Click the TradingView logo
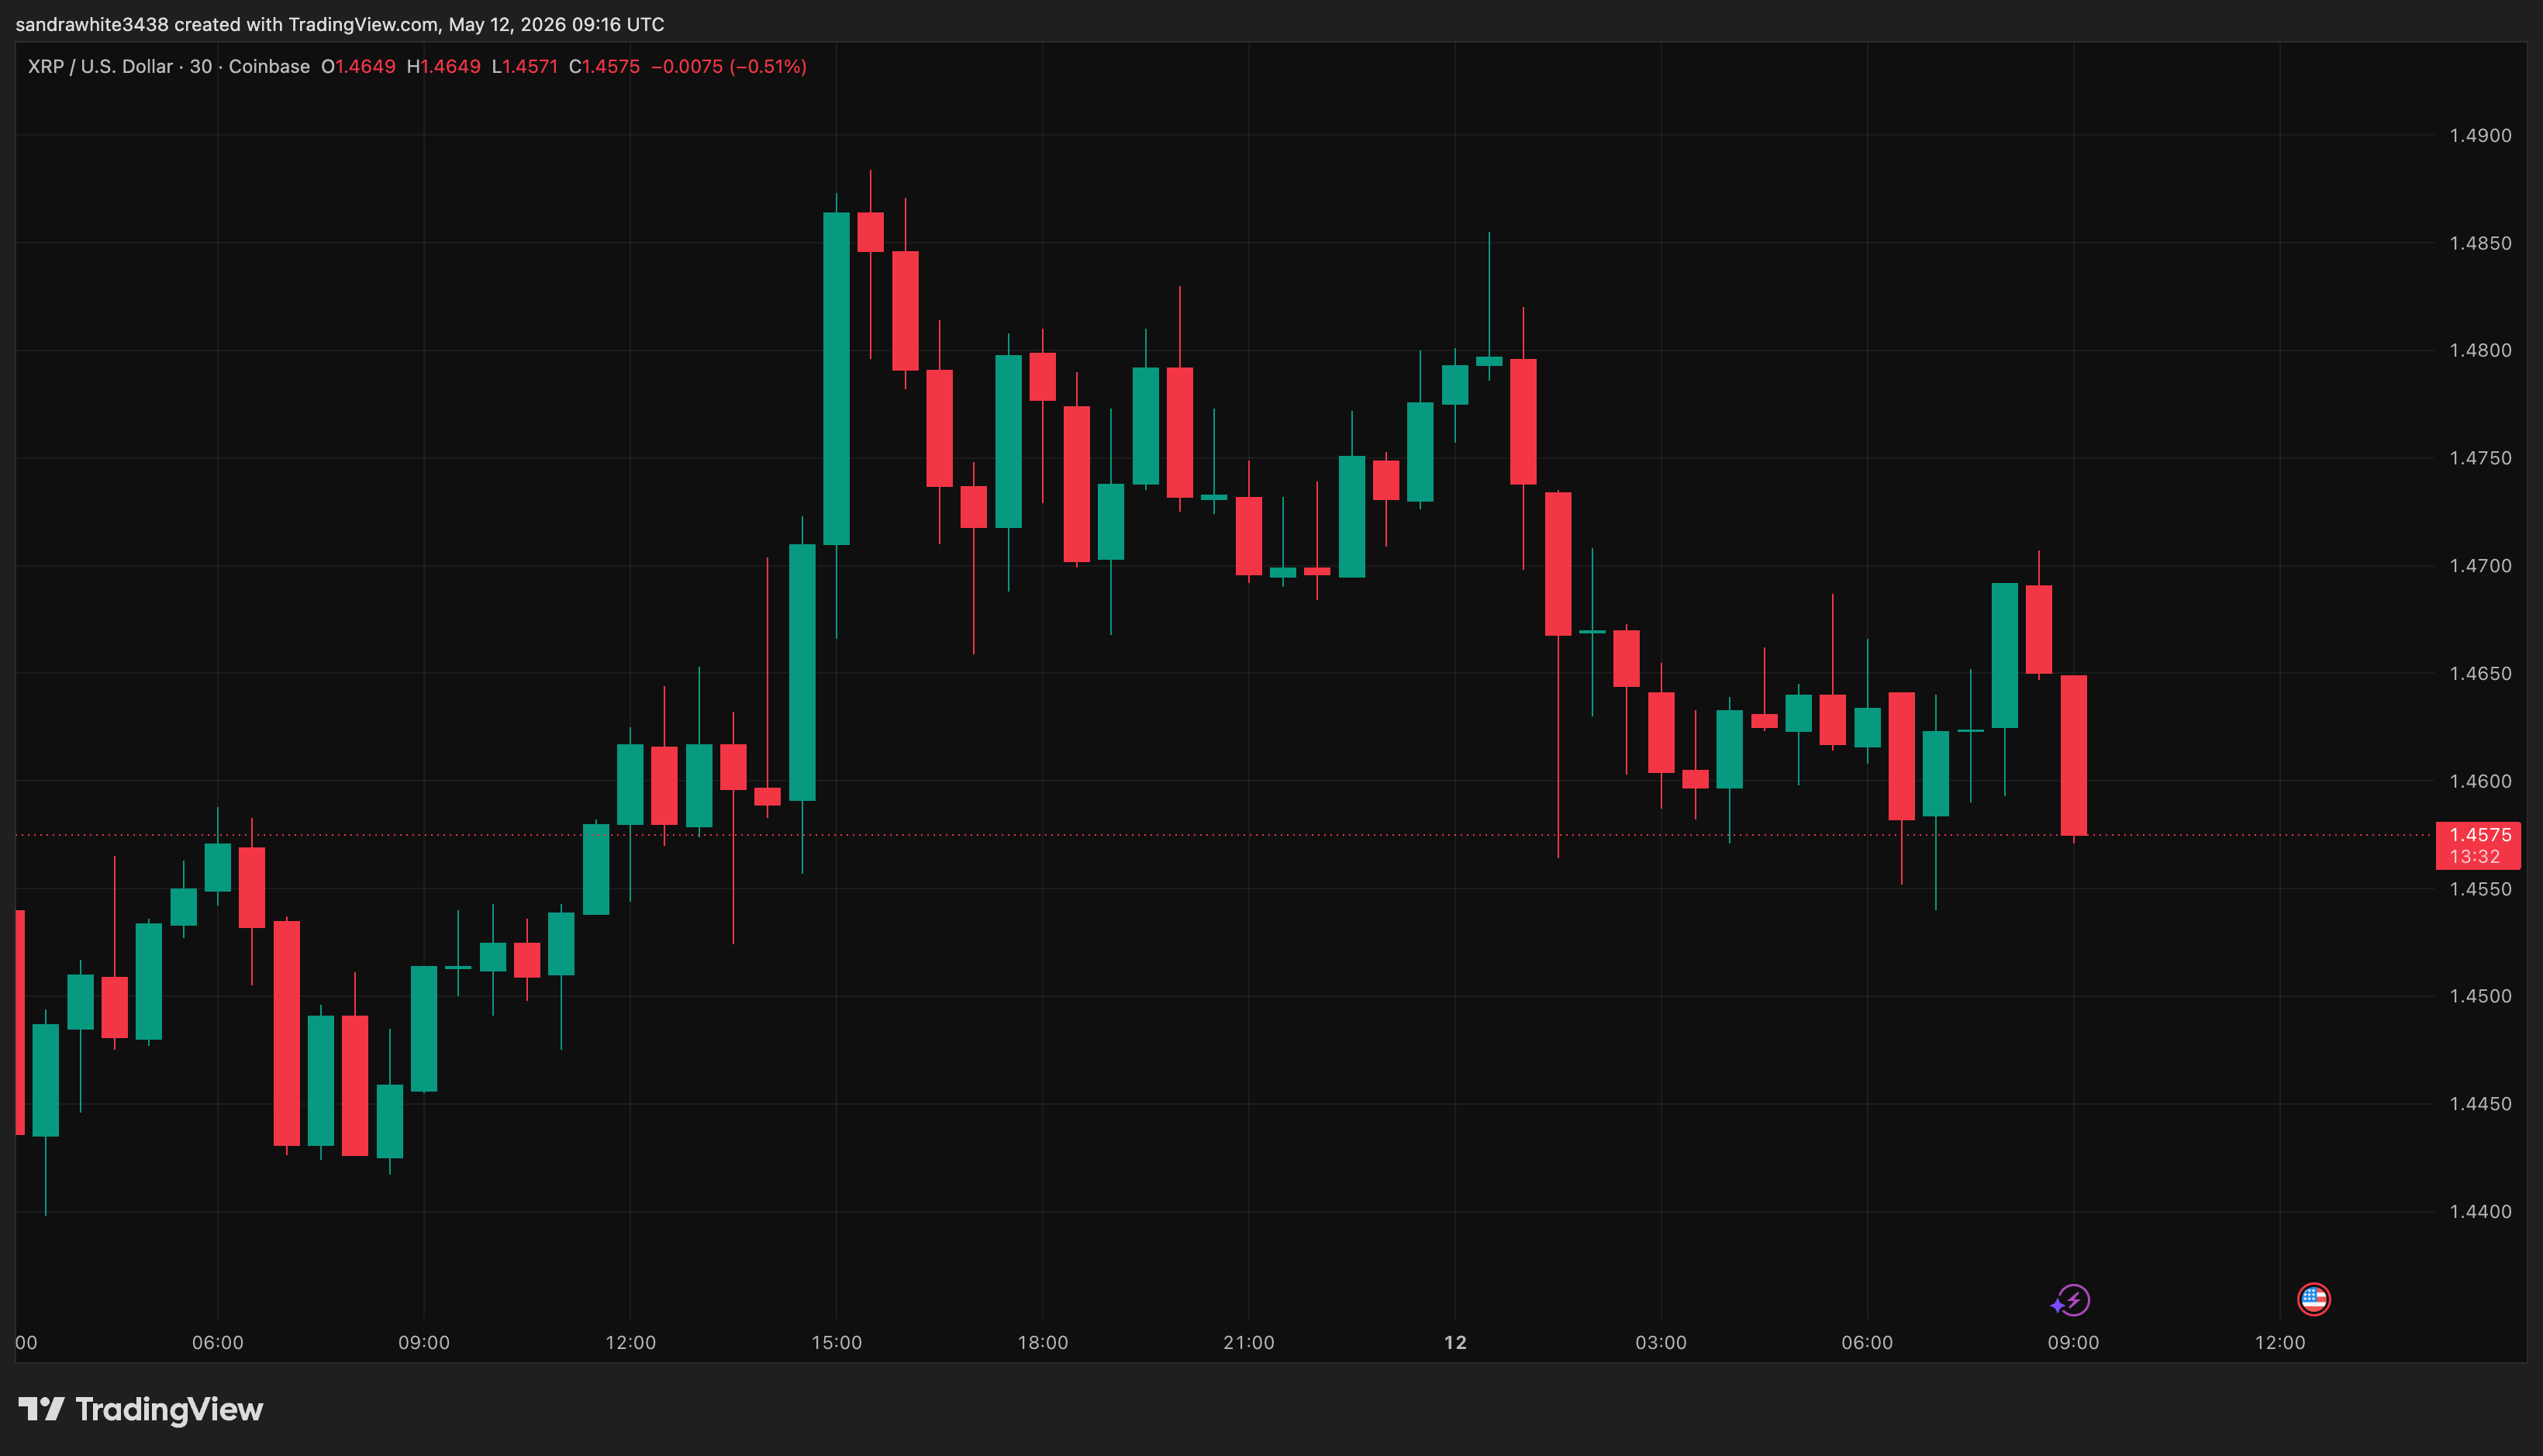Image resolution: width=2543 pixels, height=1456 pixels. click(141, 1409)
